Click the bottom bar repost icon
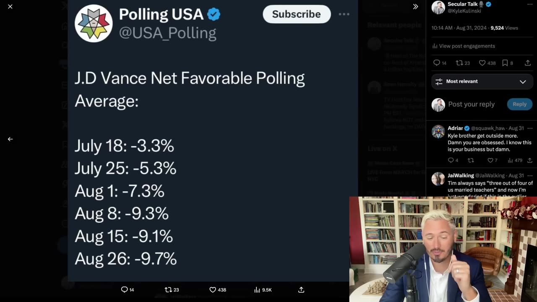The image size is (537, 302). (168, 290)
